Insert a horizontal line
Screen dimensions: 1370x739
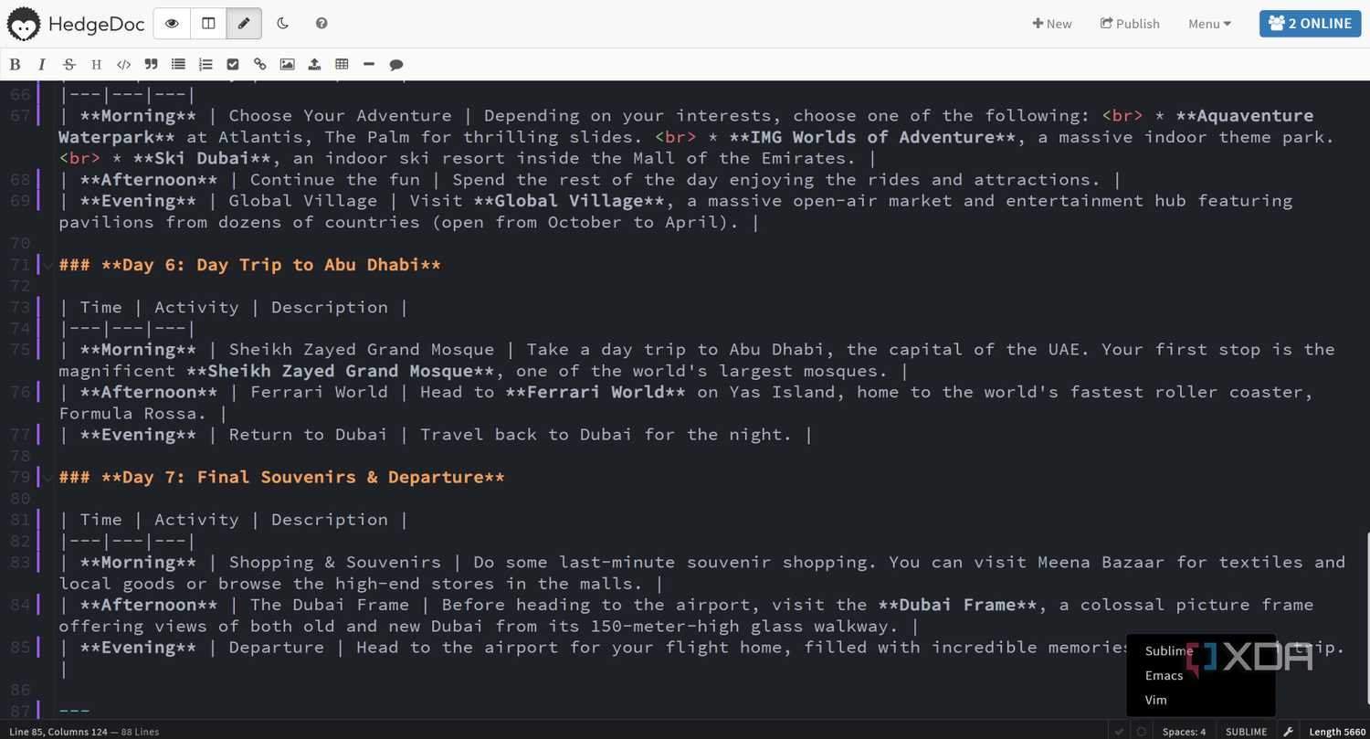[369, 64]
